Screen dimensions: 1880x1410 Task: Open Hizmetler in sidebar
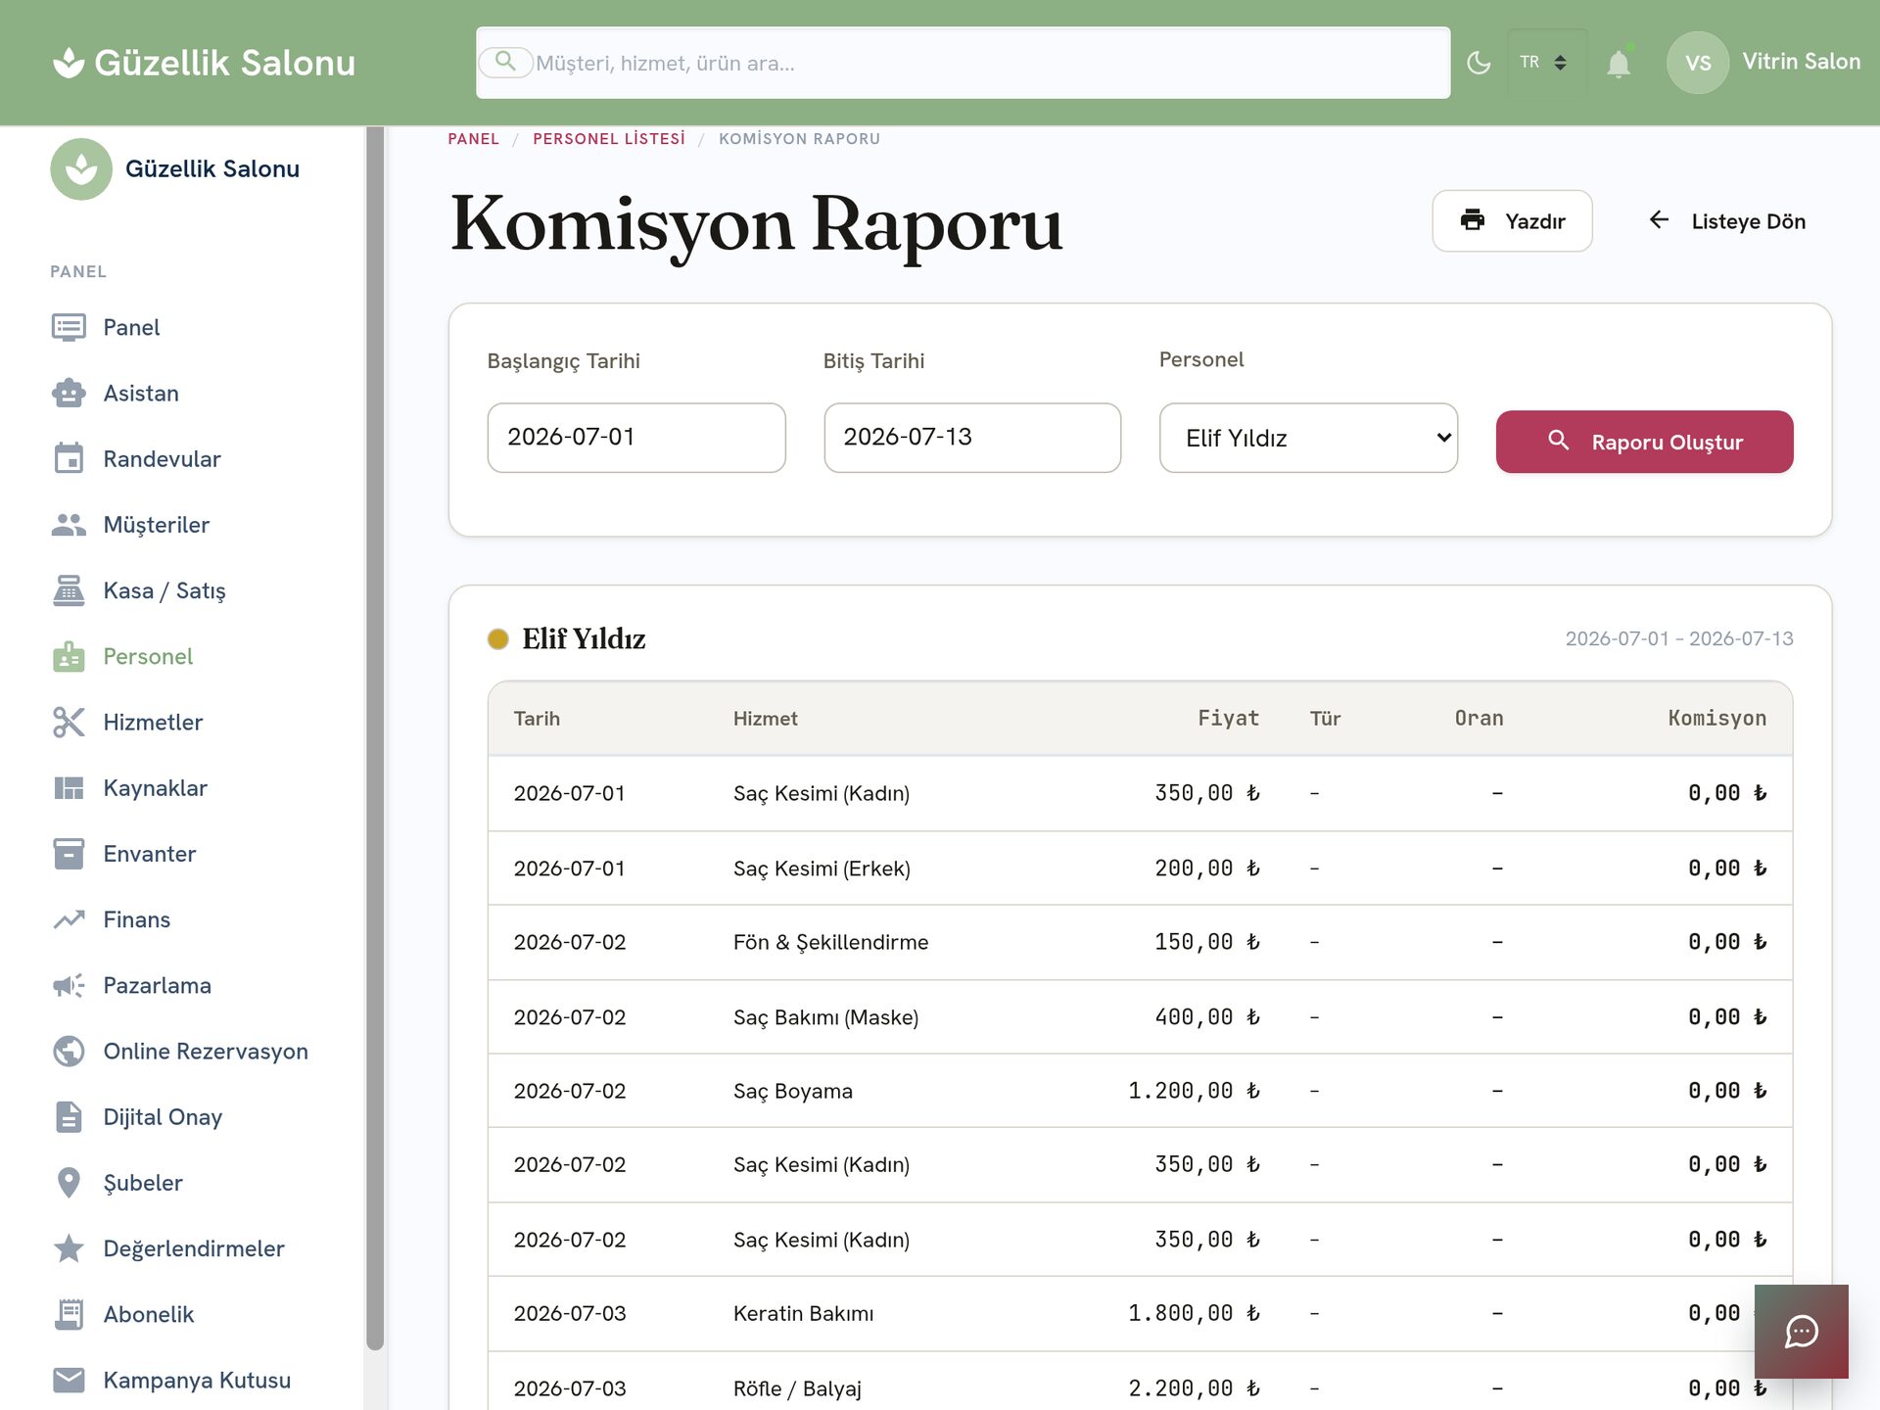(x=153, y=722)
